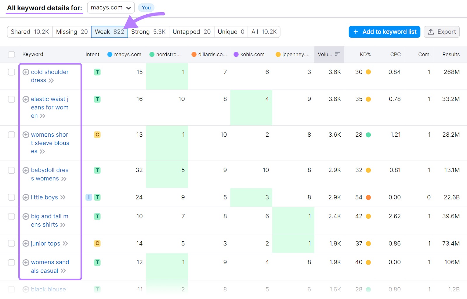Click plus icon beside cold shoulder dress
The width and height of the screenshot is (467, 299).
click(26, 72)
